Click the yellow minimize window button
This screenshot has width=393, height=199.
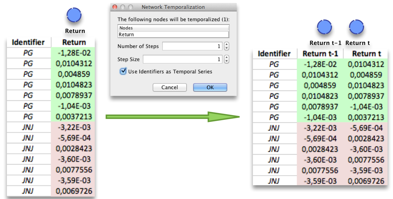122,7
